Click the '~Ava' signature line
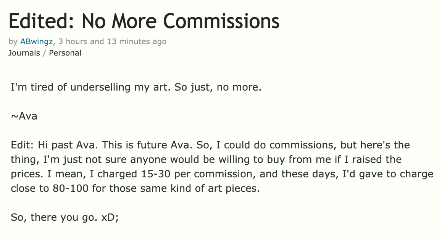 point(24,116)
